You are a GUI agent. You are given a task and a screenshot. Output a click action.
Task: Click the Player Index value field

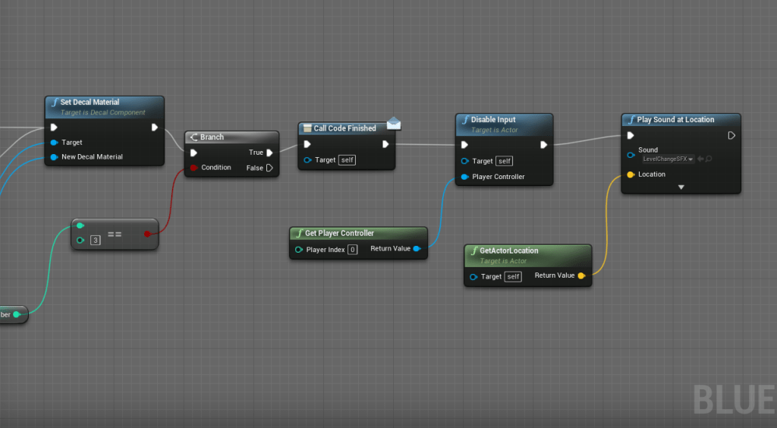(x=352, y=250)
